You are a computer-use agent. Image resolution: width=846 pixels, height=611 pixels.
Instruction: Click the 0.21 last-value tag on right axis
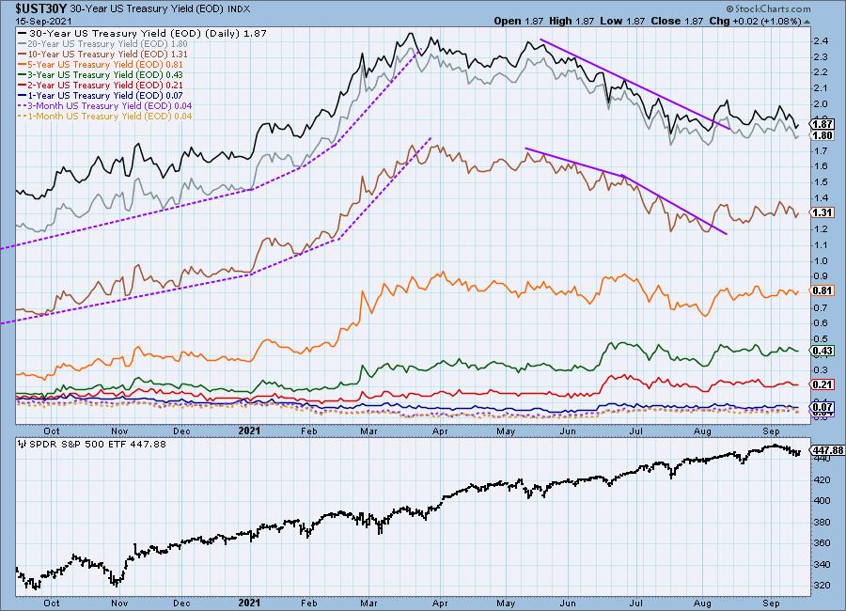822,384
